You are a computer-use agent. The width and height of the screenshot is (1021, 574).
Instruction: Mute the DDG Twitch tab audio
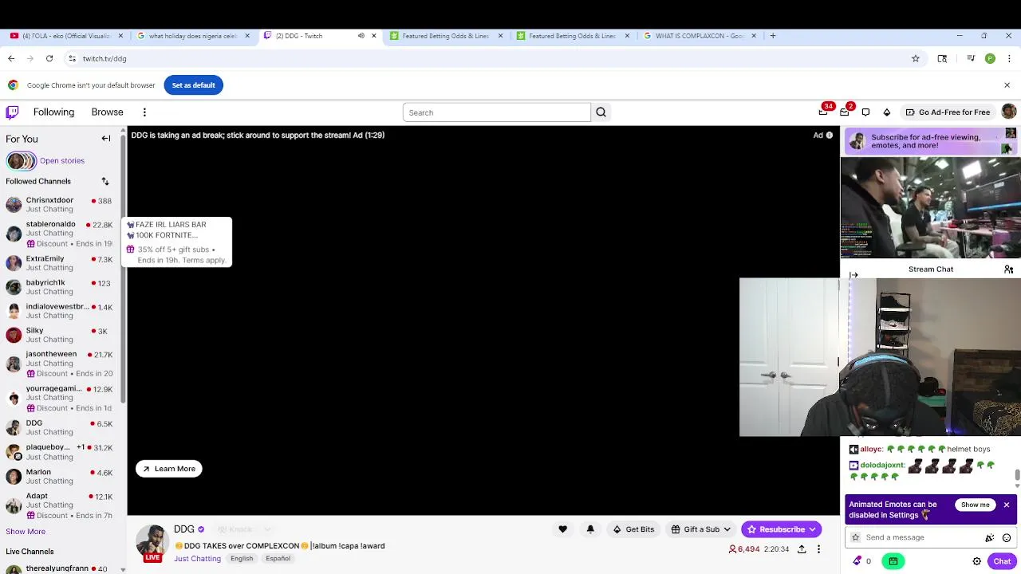(x=361, y=36)
